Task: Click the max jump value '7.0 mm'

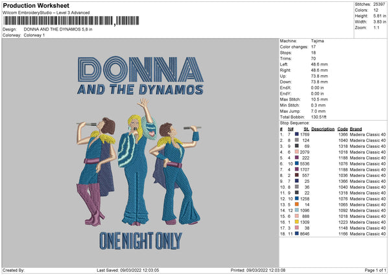Action: pyautogui.click(x=318, y=111)
